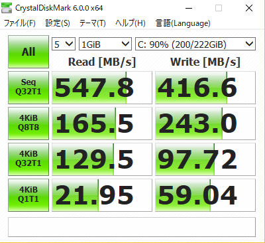Start the 4KiB Q8T8 test

(28, 123)
